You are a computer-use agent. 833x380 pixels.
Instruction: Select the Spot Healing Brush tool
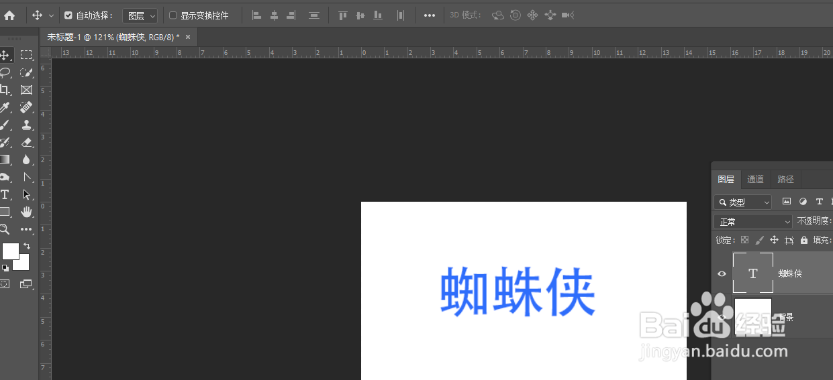point(26,107)
